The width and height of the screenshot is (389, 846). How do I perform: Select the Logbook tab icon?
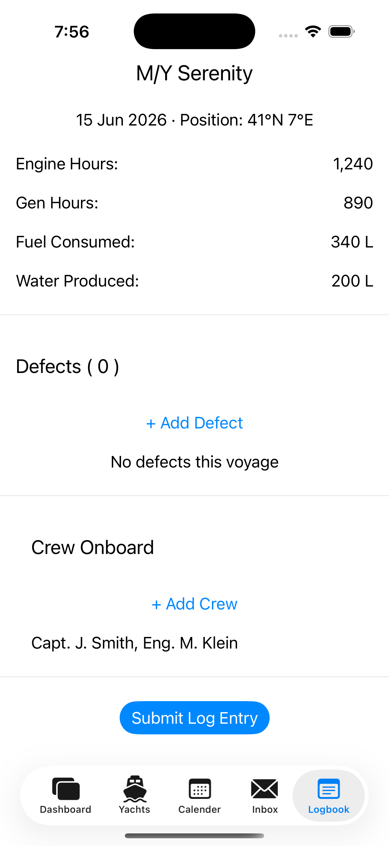pyautogui.click(x=329, y=789)
